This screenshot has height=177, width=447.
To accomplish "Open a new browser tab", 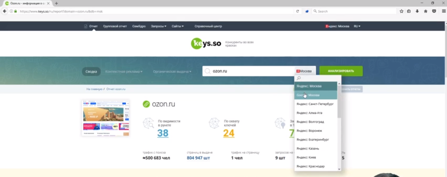I will click(x=57, y=3).
